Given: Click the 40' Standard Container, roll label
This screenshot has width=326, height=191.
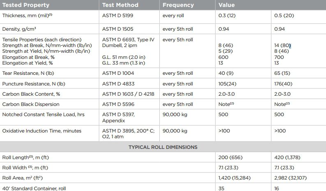Looking at the screenshot, I should pyautogui.click(x=34, y=189).
